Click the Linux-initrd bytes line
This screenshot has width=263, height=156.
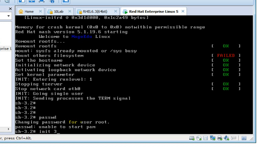(x=86, y=18)
